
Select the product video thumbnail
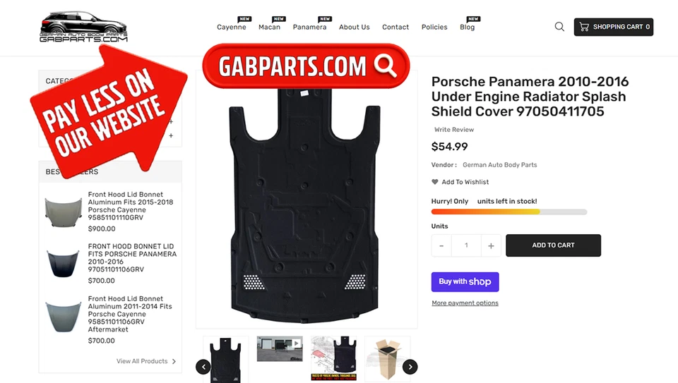coord(280,349)
